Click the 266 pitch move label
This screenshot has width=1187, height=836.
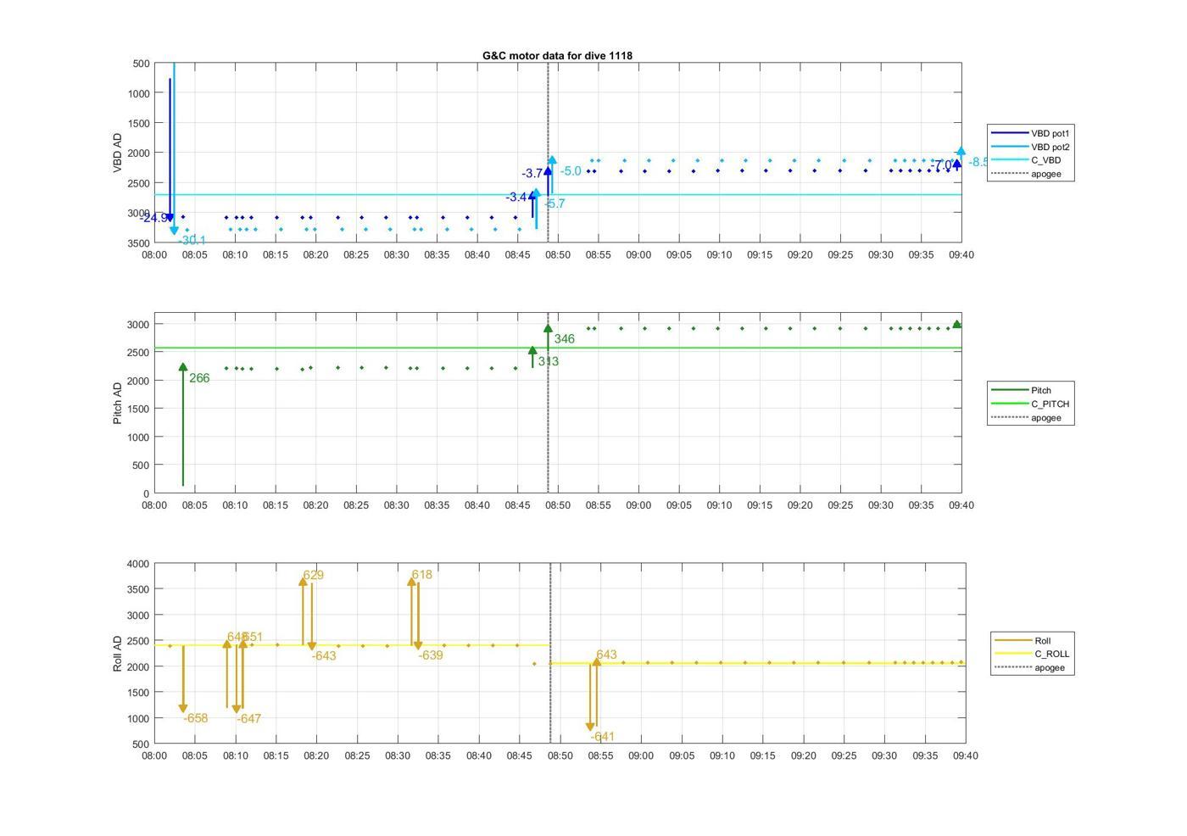tap(199, 378)
